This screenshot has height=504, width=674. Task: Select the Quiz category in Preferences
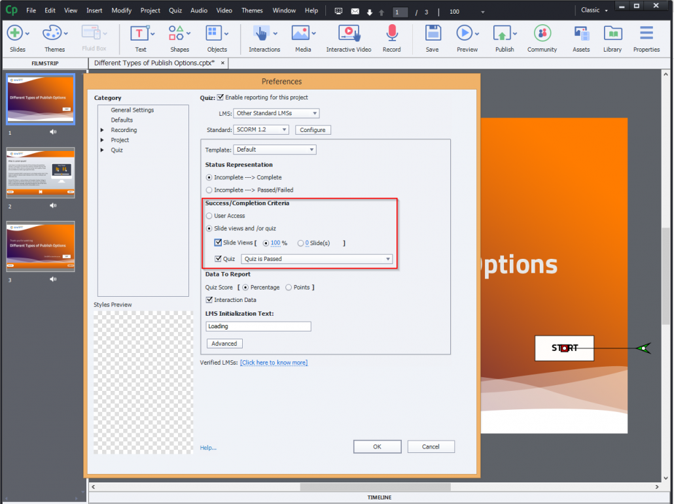click(x=116, y=150)
